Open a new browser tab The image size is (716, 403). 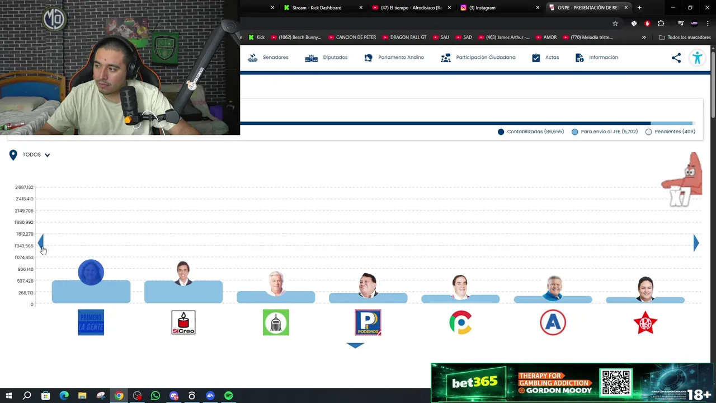[x=639, y=8]
